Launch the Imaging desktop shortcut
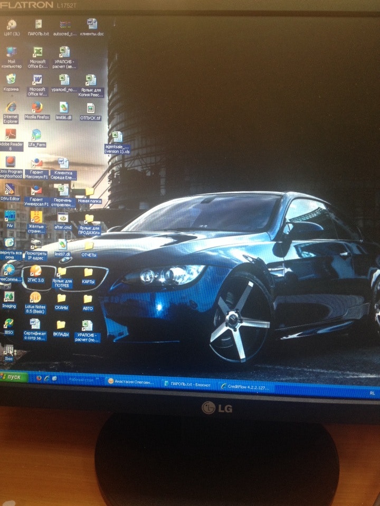380x506 pixels. point(9,300)
